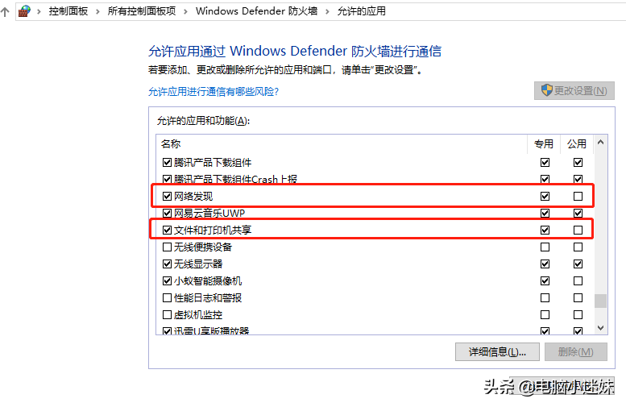
Task: Toggle 公用 checkbox for 网易云音乐UWP
Action: click(578, 214)
